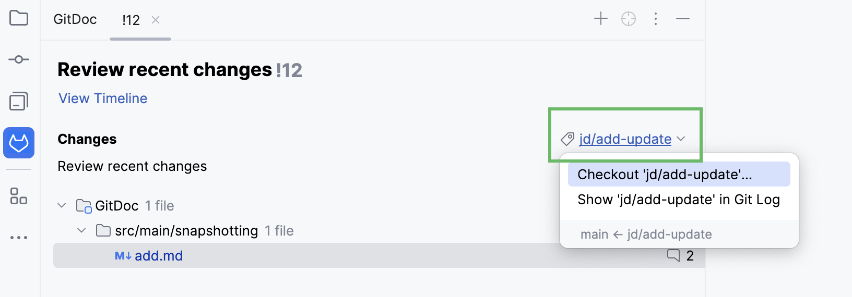Switch to the GitDoc tab

click(75, 20)
